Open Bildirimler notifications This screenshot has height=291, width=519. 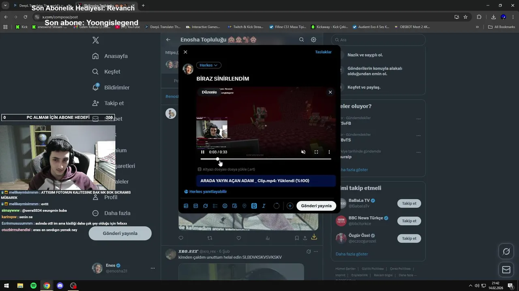coord(111,87)
